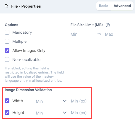The height and width of the screenshot is (123, 135).
Task: Open the Width constraint type combo box
Action: (x=51, y=101)
